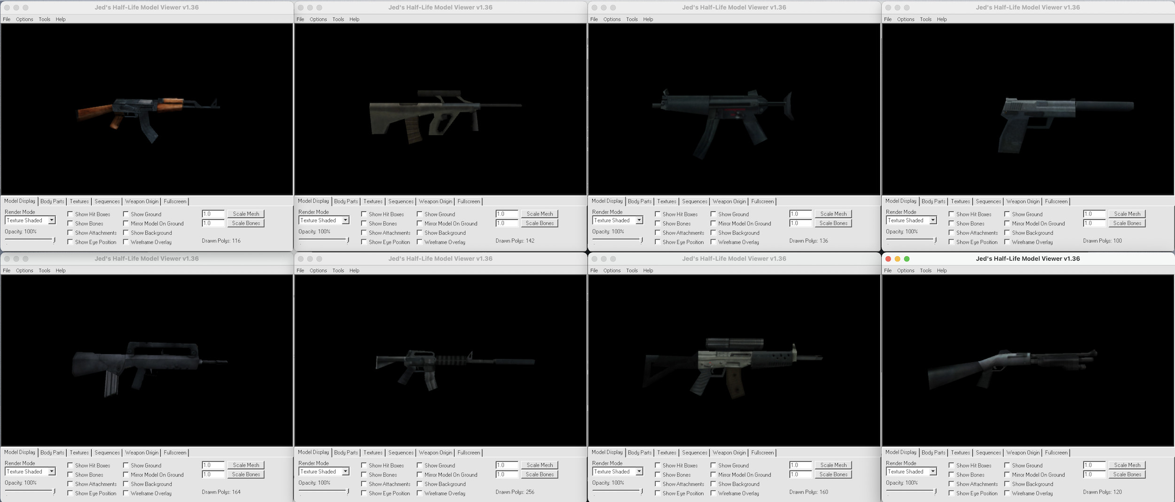Click Scale Mesh in the MP5 window
The image size is (1175, 502).
(833, 214)
